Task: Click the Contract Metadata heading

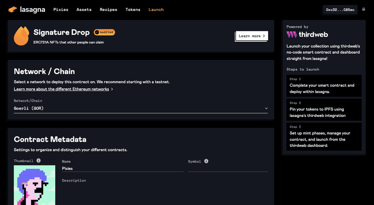Action: (x=50, y=139)
